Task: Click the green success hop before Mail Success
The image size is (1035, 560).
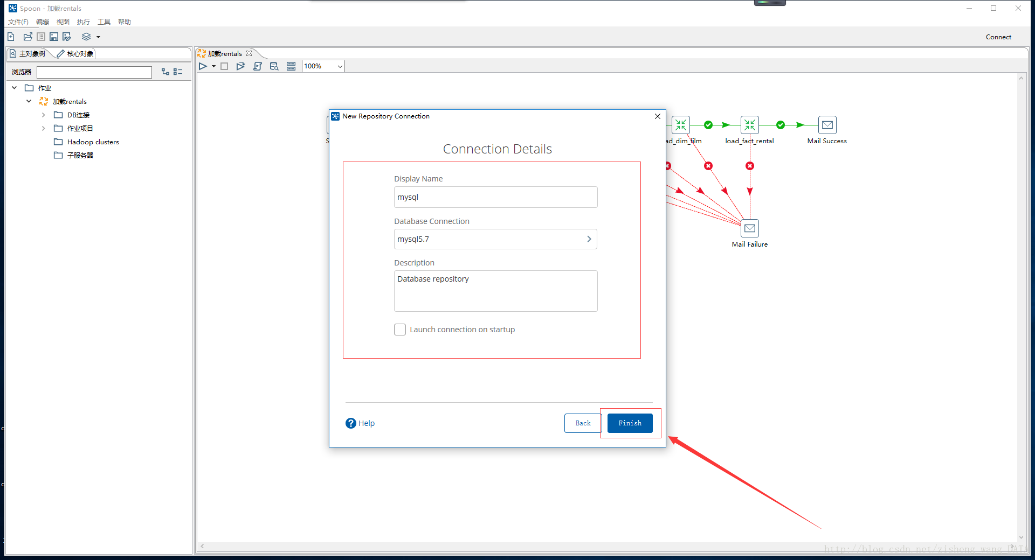Action: [781, 125]
